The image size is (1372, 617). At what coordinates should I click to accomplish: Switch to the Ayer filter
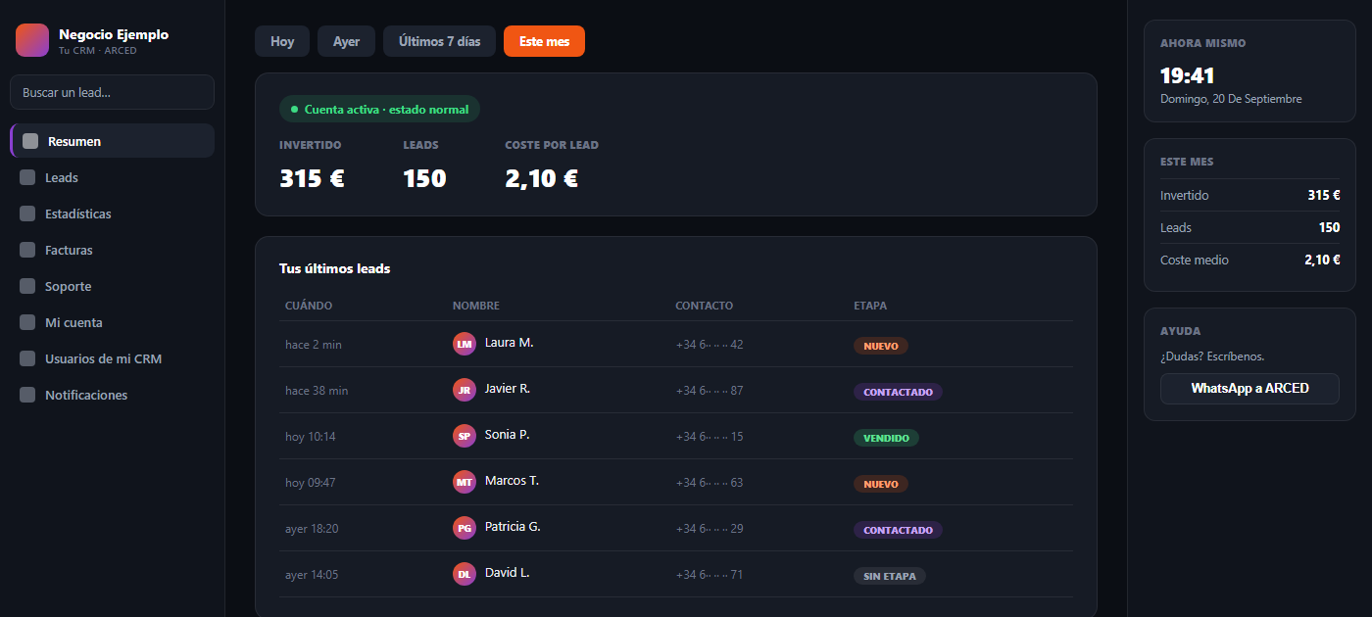[346, 41]
